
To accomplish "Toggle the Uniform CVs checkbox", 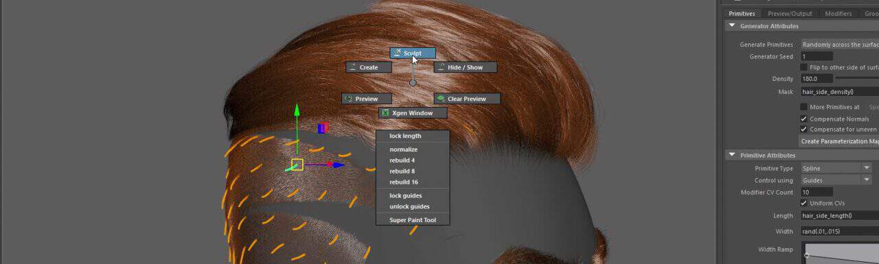I will (x=804, y=204).
